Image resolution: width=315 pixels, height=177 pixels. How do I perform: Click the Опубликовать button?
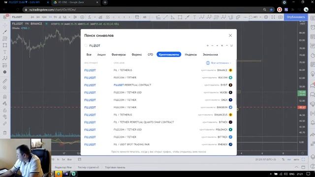pos(296,17)
